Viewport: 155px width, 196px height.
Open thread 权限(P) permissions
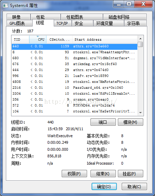pos(74,174)
